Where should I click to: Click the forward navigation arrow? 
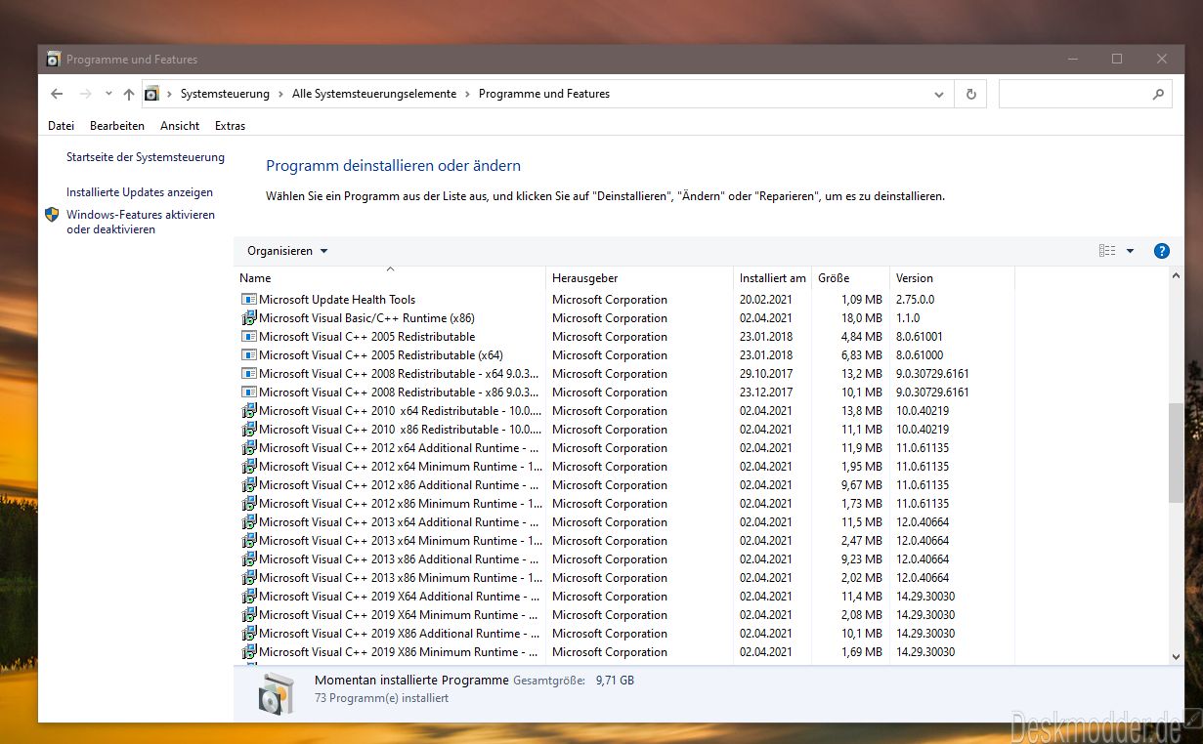pos(85,94)
